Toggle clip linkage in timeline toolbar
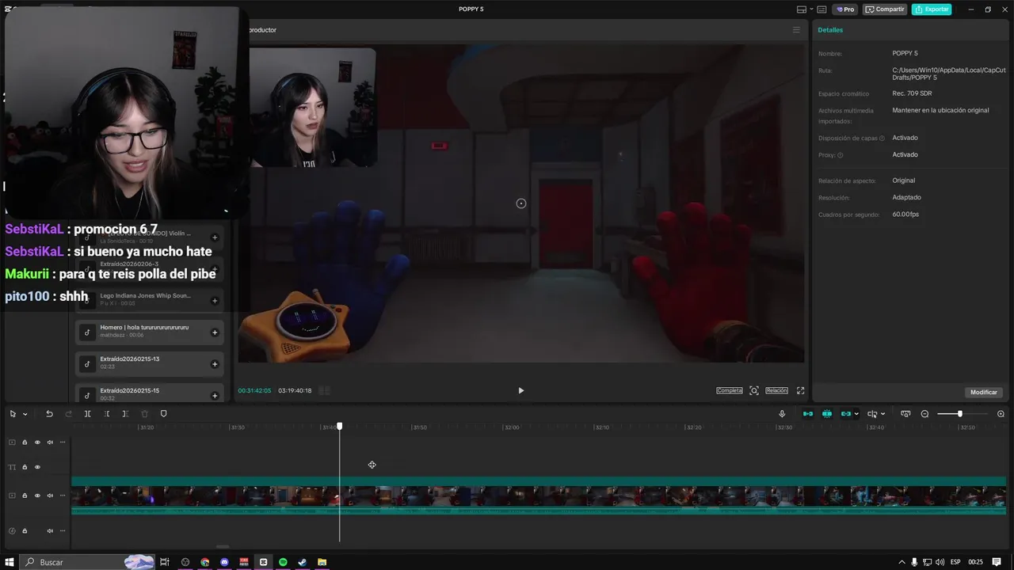Image resolution: width=1014 pixels, height=570 pixels. pos(846,414)
